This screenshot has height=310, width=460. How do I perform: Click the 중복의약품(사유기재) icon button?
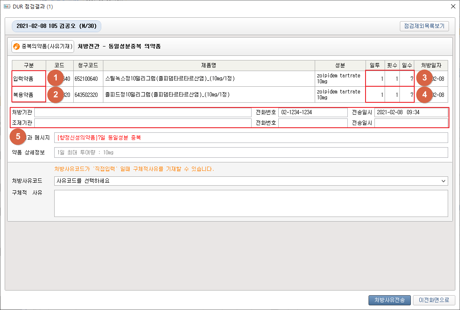coord(43,46)
